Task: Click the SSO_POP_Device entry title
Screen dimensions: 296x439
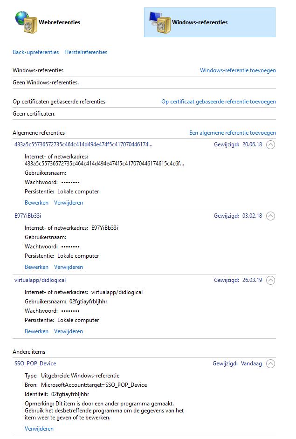Action: [x=35, y=364]
